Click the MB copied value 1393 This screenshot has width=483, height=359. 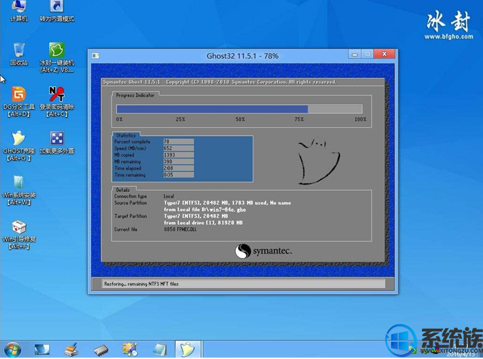pyautogui.click(x=178, y=155)
